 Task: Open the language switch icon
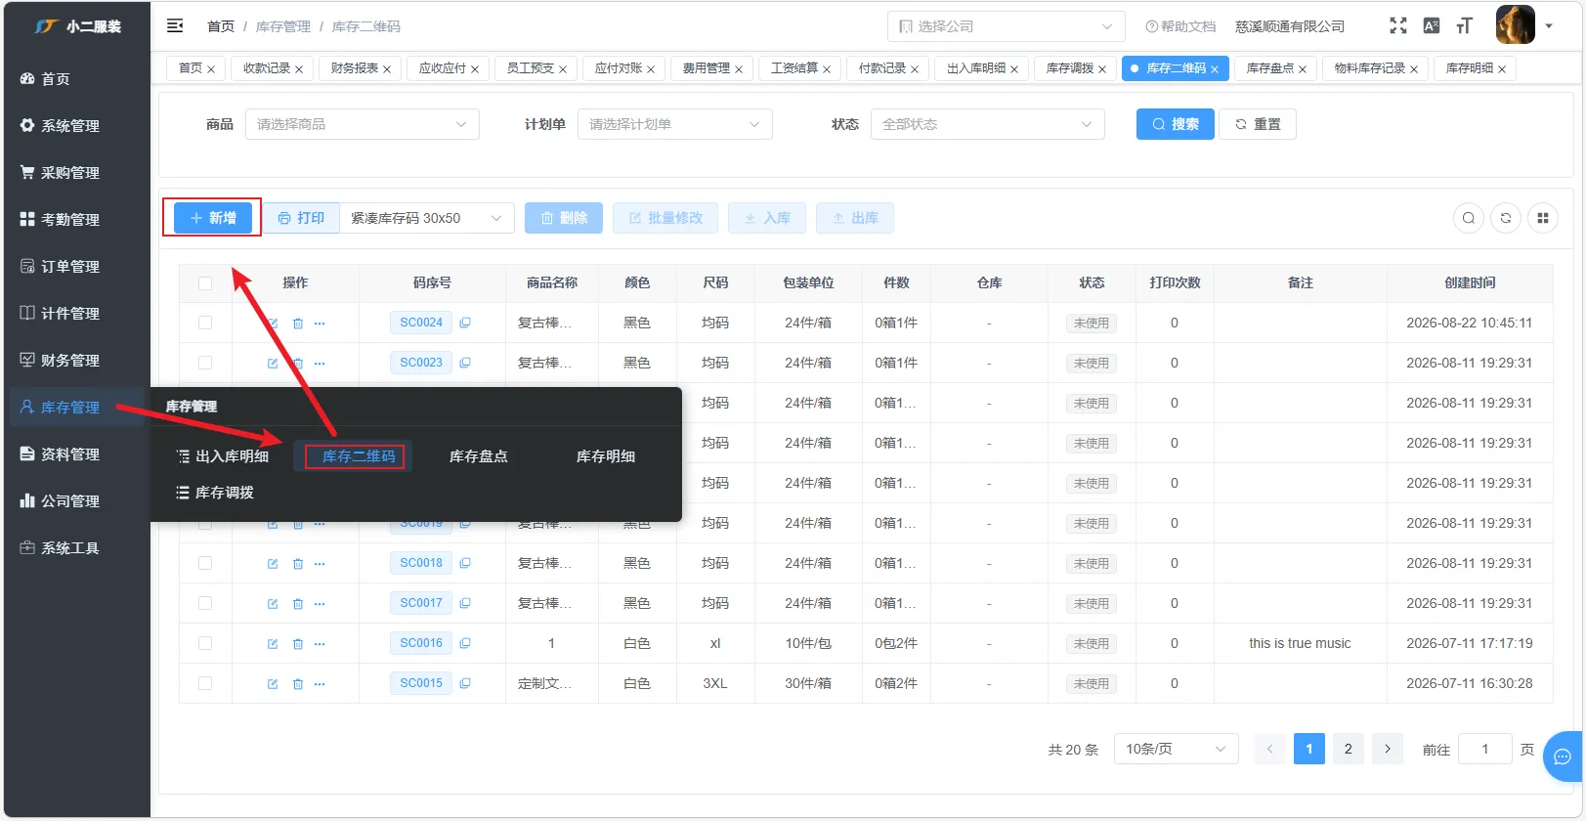(1432, 26)
